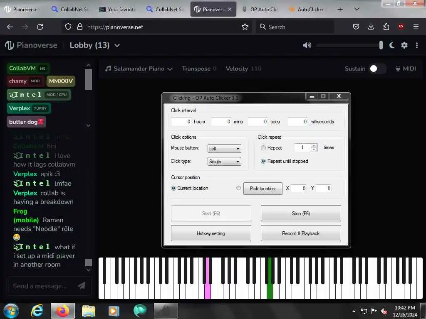Viewport: 426px width, 319px height.
Task: Open the Pocket save icon
Action: tap(356, 27)
